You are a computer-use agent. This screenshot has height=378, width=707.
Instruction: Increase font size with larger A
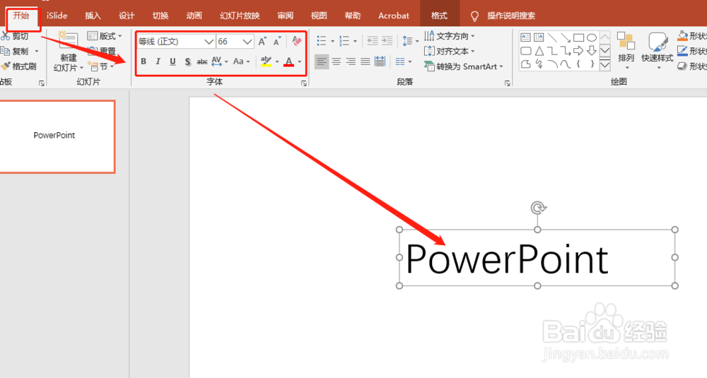point(262,42)
